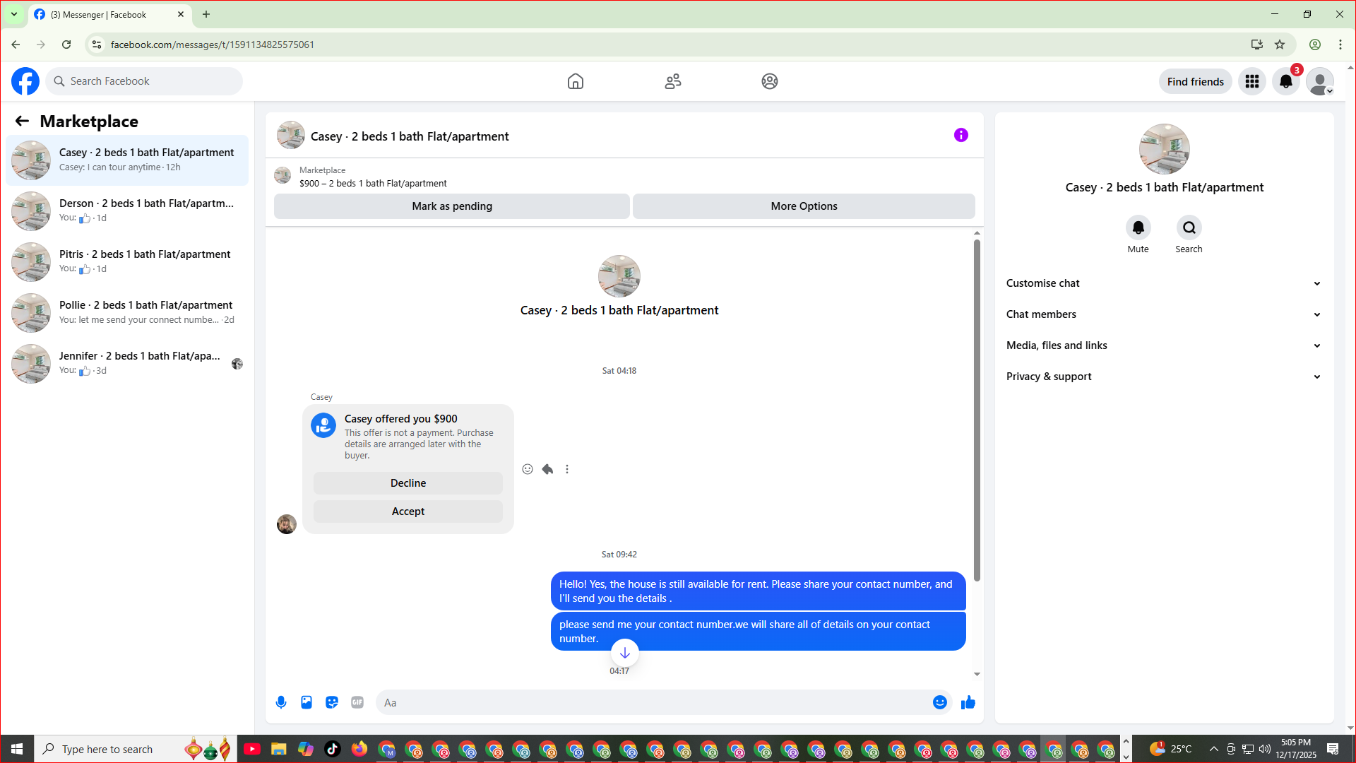Send a thumbs-up like

[x=968, y=702]
